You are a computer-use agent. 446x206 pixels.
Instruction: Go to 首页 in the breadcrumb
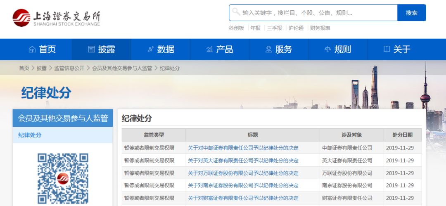click(24, 68)
